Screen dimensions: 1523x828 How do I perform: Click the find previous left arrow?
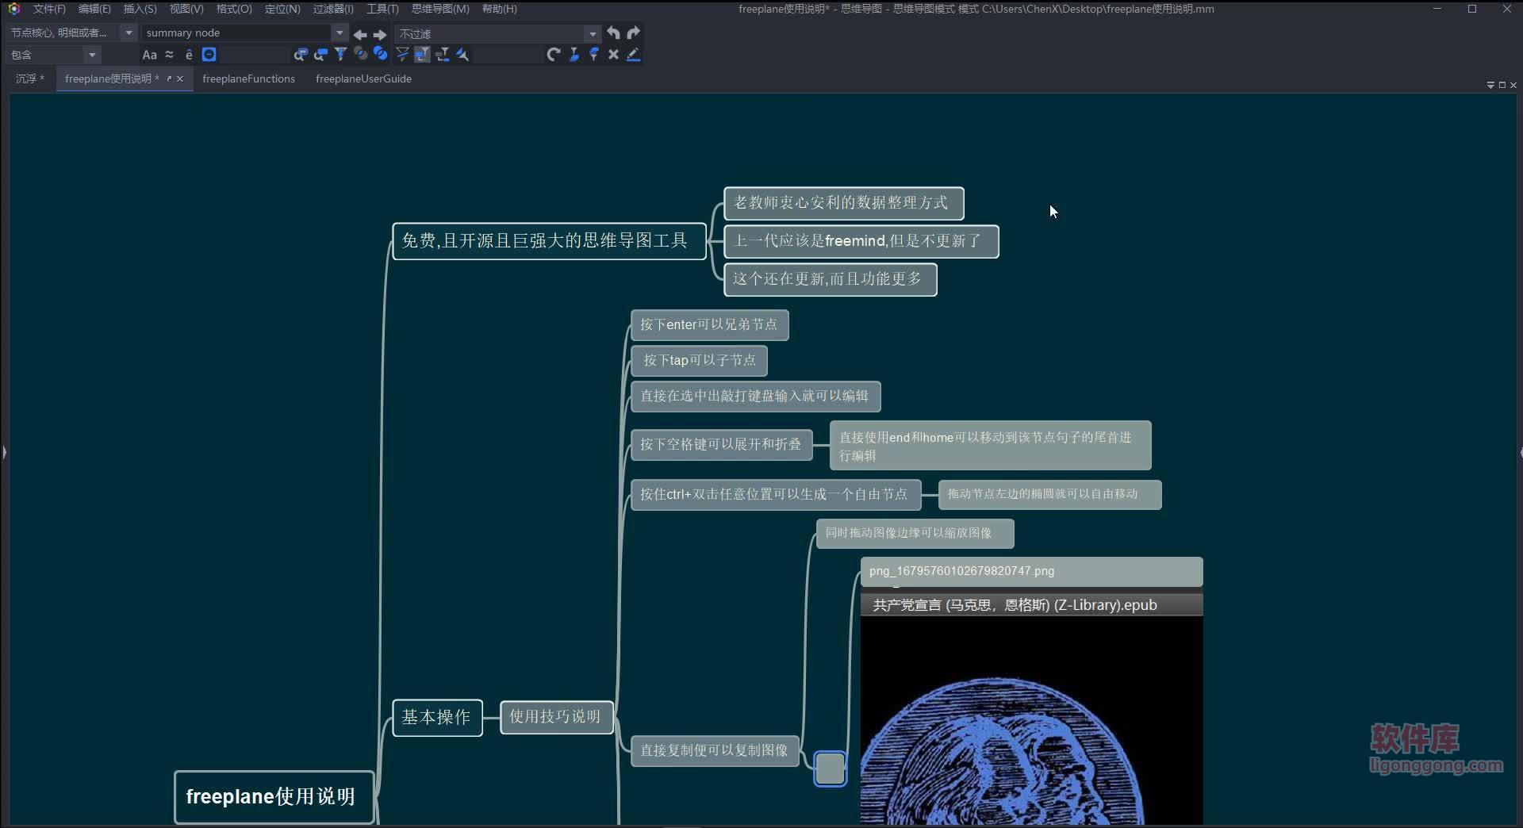pyautogui.click(x=360, y=34)
